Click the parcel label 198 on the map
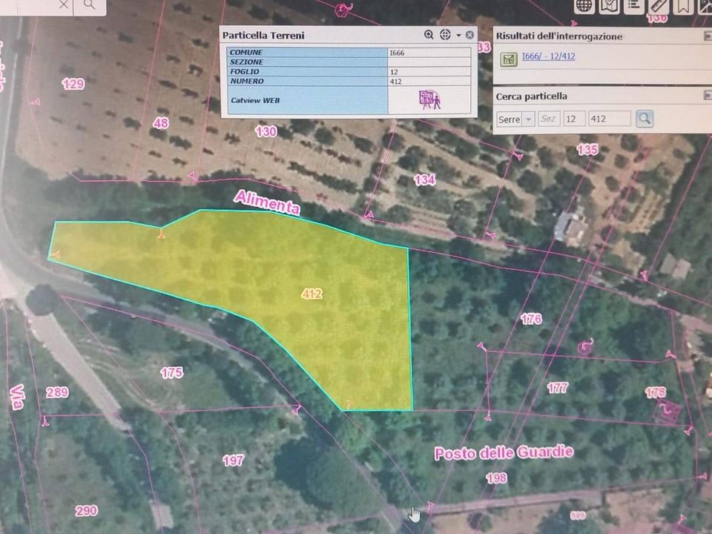712x534 pixels. click(496, 478)
